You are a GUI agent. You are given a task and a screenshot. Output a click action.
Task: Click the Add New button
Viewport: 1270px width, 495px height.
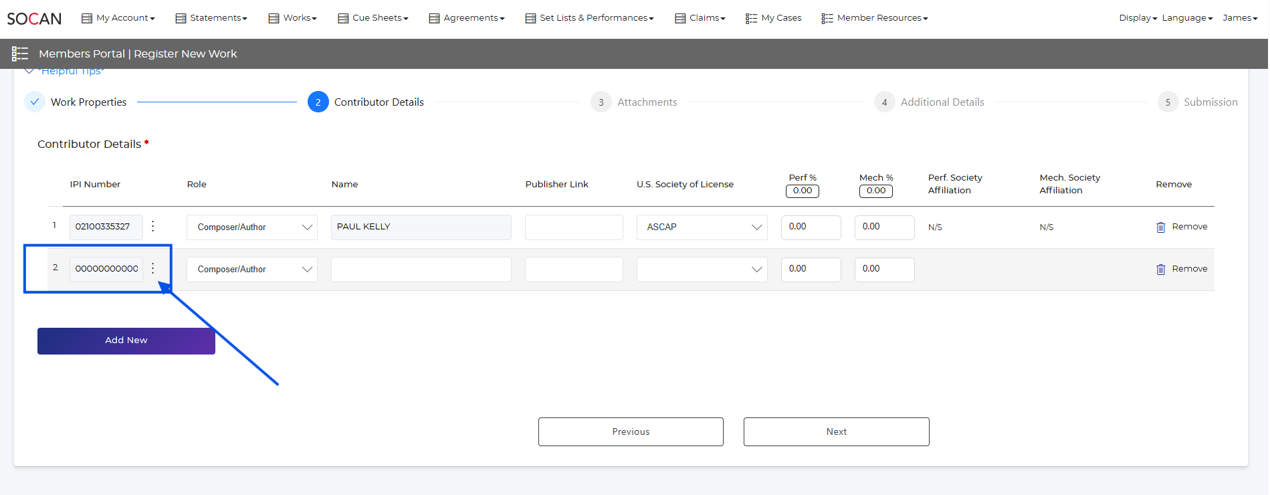pos(126,340)
